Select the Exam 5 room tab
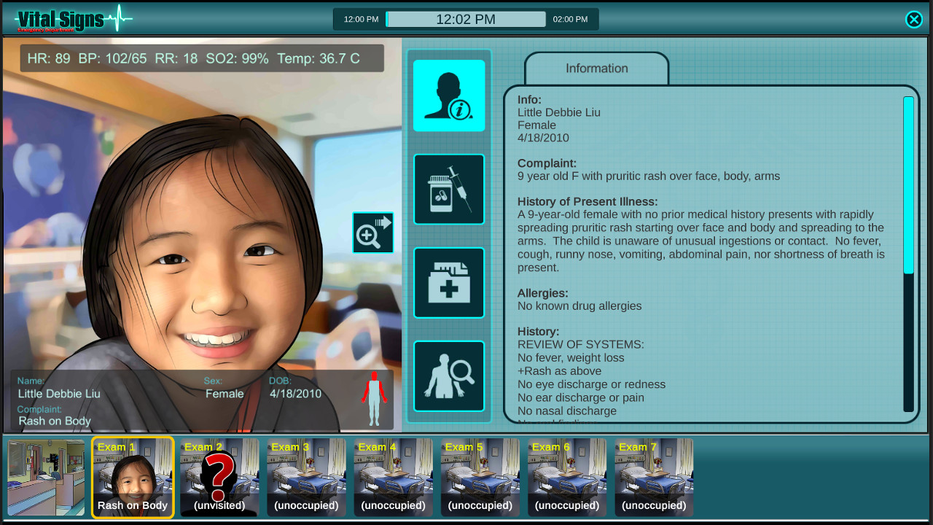The image size is (933, 525). (x=480, y=478)
